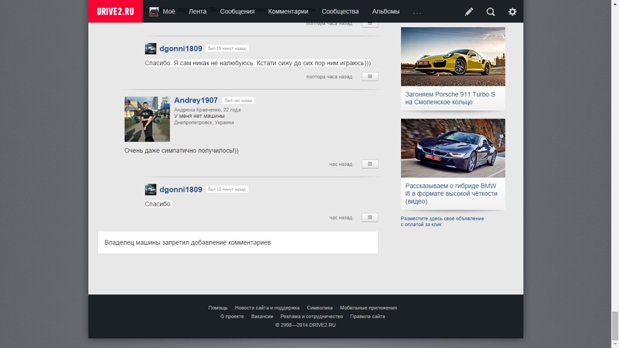Open the DRIVE2.RU home logo

click(115, 11)
